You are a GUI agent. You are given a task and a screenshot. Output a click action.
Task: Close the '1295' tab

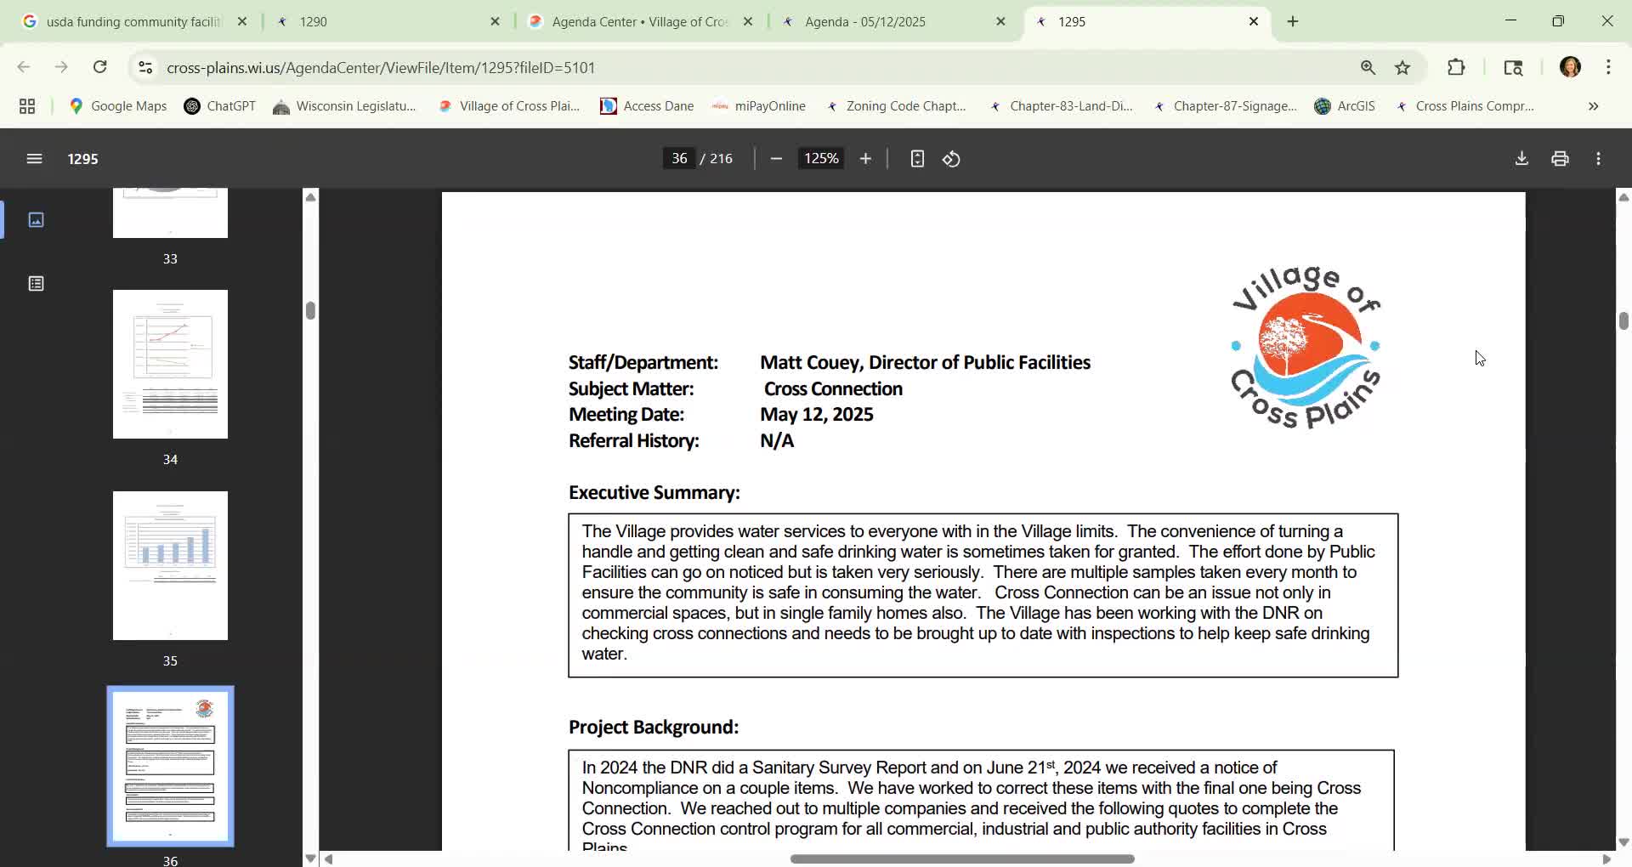[x=1254, y=21]
